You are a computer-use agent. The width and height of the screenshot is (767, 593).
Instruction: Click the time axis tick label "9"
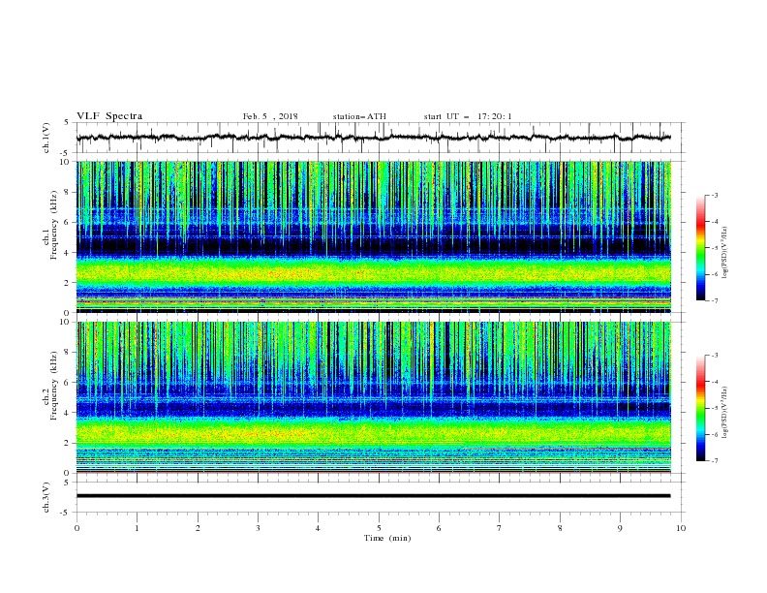(x=620, y=528)
